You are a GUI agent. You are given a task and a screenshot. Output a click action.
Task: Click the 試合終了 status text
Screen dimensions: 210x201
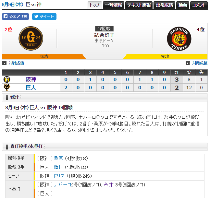click(x=104, y=35)
